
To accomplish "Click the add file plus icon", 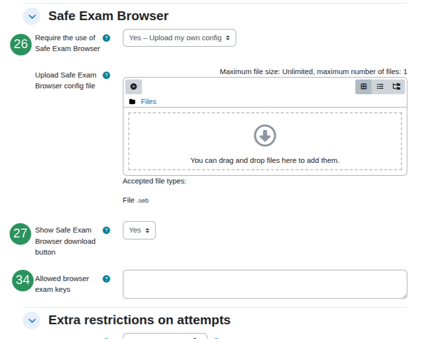I will pos(133,86).
